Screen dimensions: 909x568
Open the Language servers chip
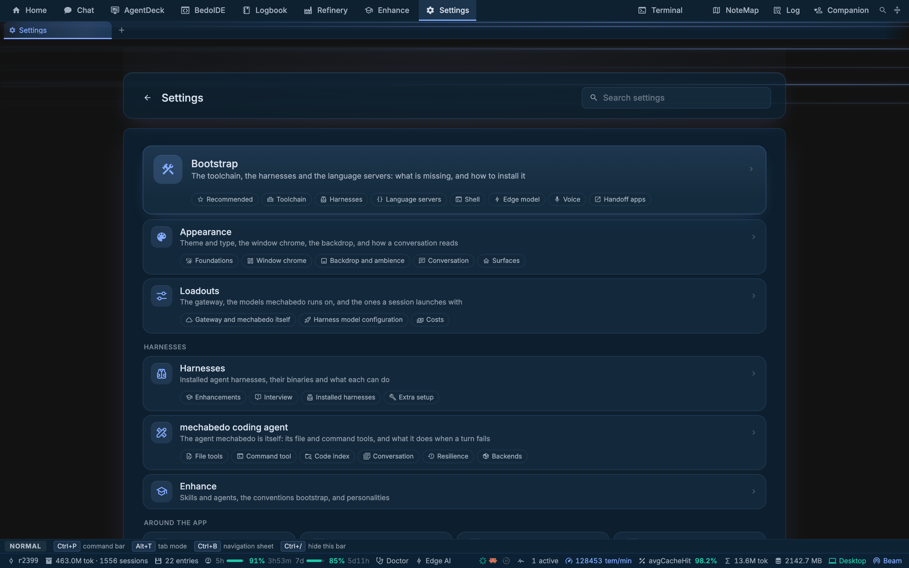tap(409, 199)
